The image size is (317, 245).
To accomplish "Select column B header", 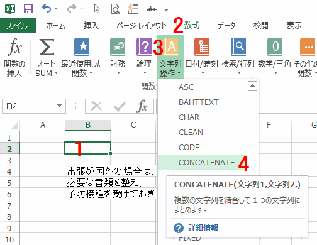I will [x=88, y=125].
